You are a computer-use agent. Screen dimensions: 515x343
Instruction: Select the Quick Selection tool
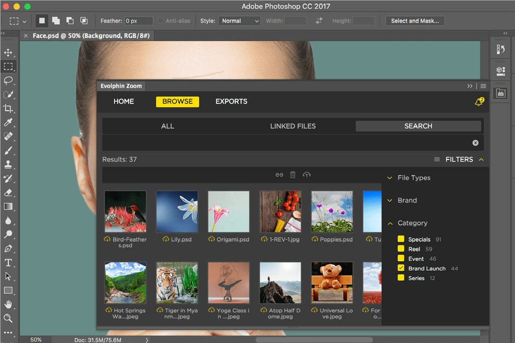(8, 95)
